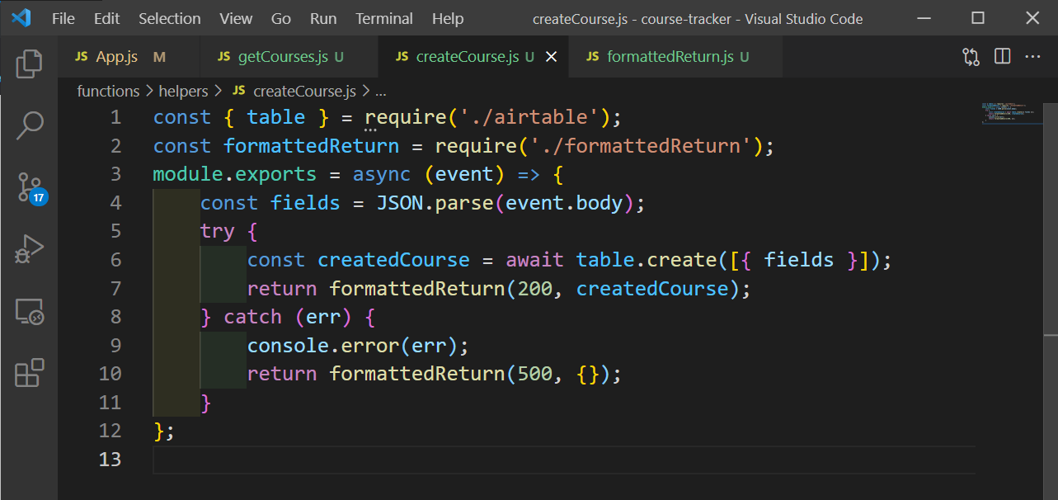Click the VS Code logo icon
Screen dimensions: 1058x500
click(x=21, y=17)
